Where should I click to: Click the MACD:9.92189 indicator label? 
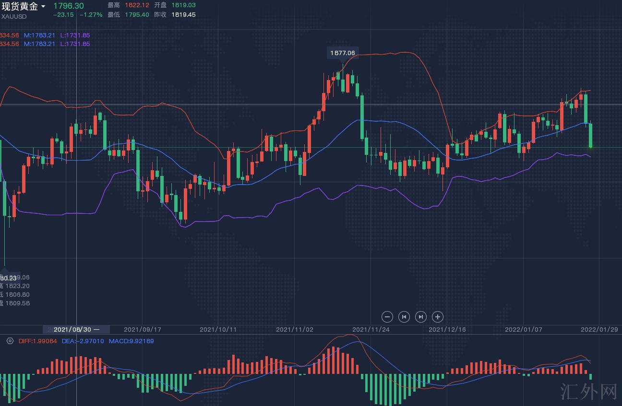coord(131,341)
